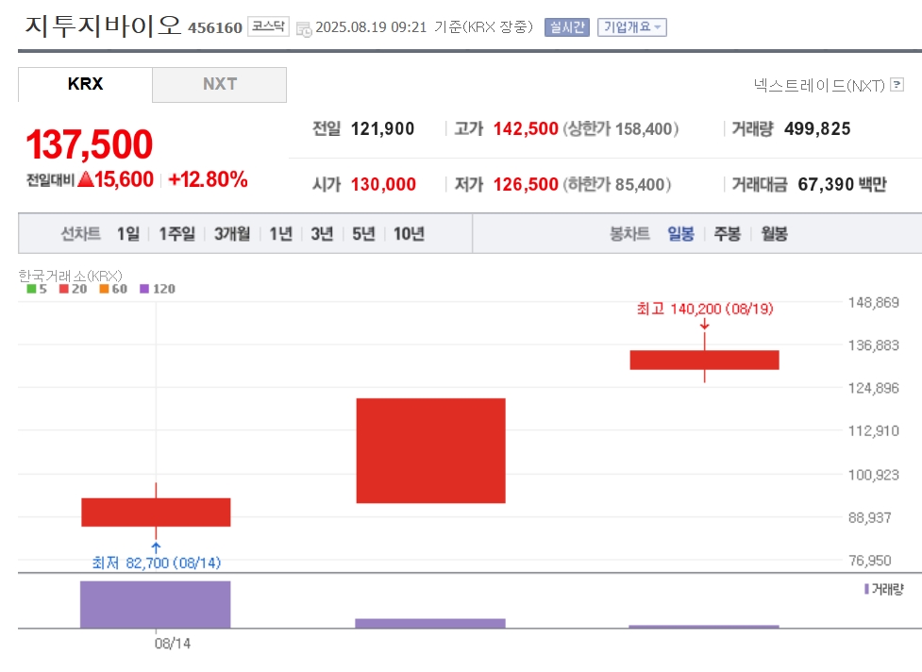
Task: Click the NXT help question-mark icon
Action: (897, 85)
